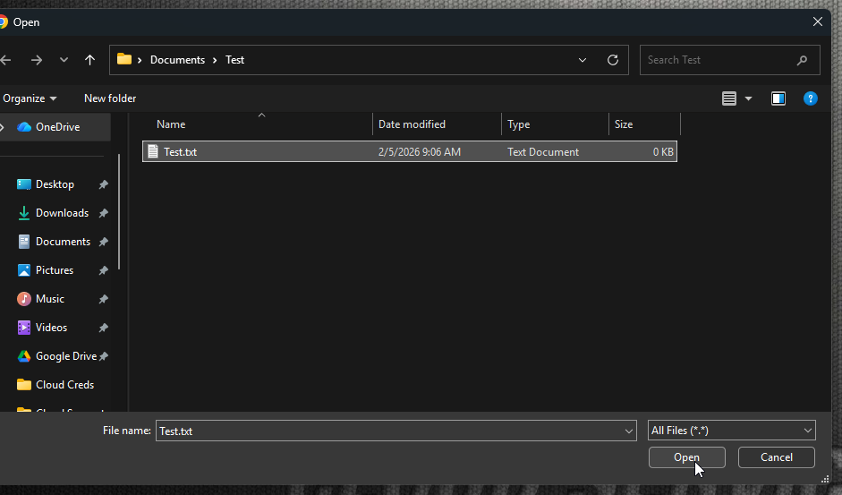Click the dialog resize grip
This screenshot has width=842, height=495.
point(825,480)
